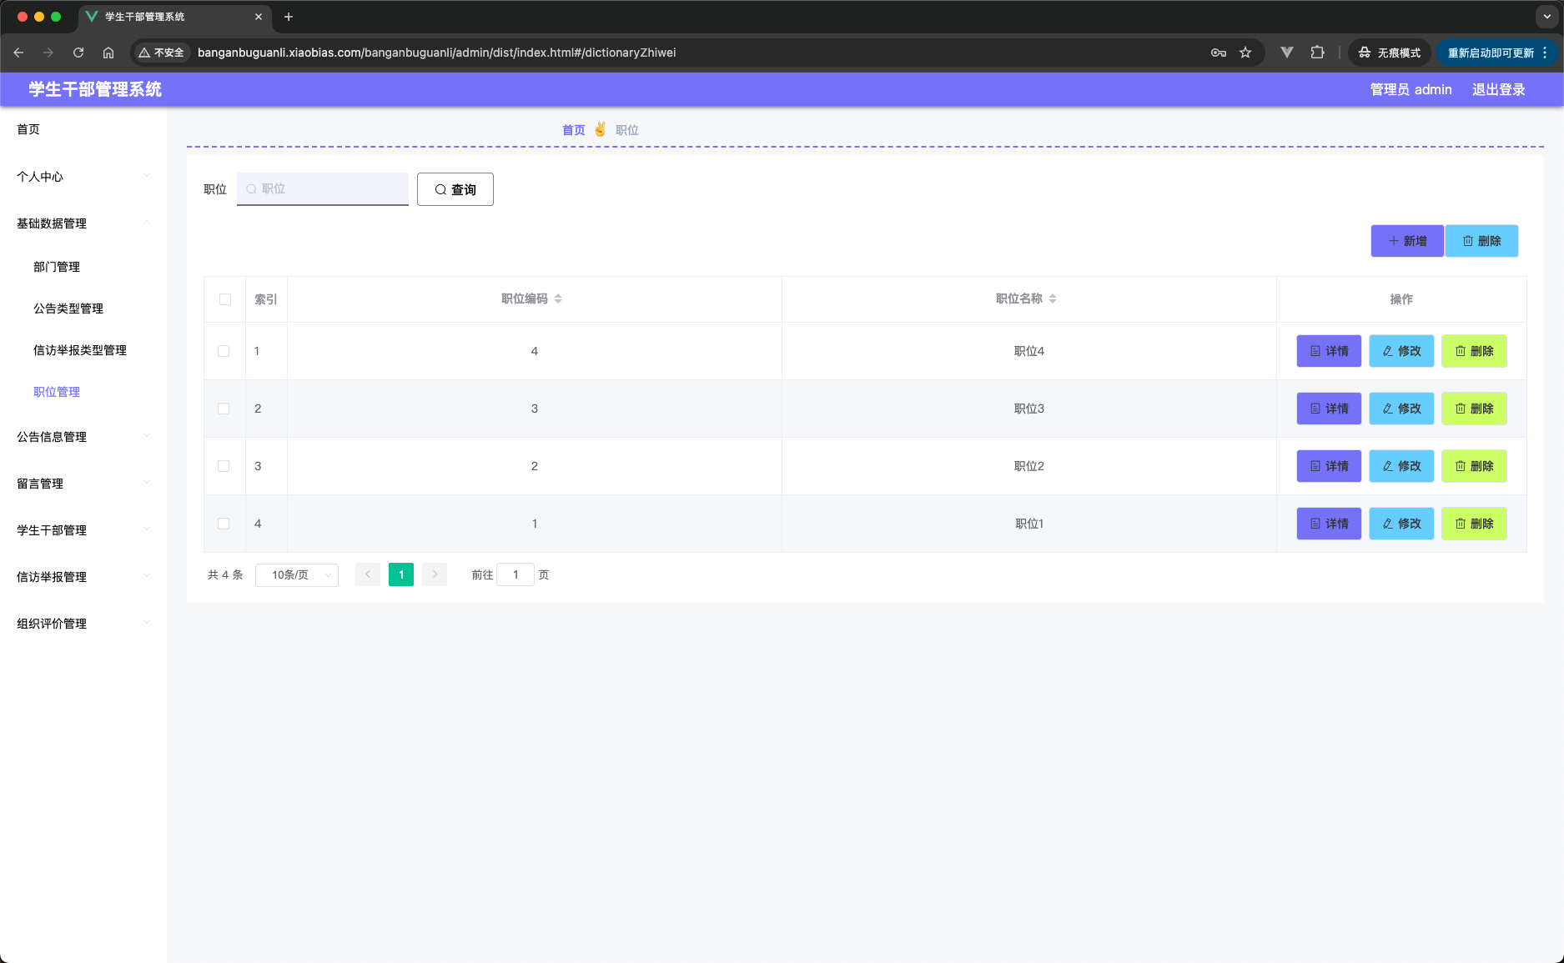Click 重新启动即可更新 update button
Screen dimensions: 1564x963
(x=1491, y=53)
